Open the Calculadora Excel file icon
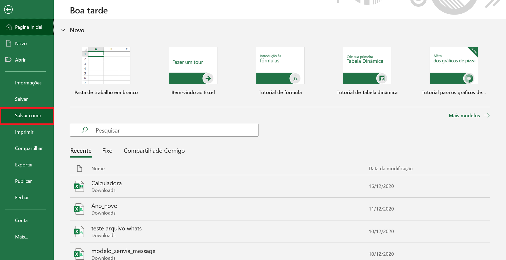 (x=79, y=186)
